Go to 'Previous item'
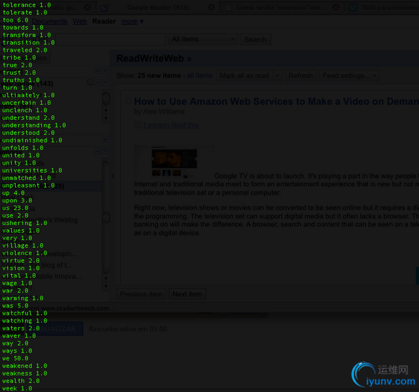The height and width of the screenshot is (392, 419). (x=141, y=294)
